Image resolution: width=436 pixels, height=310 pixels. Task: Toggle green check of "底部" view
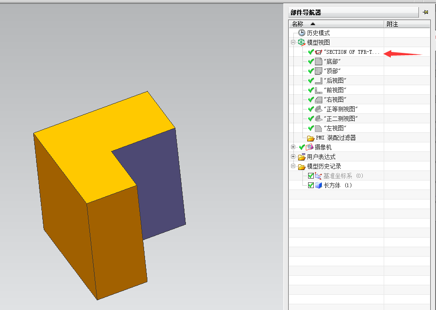[x=311, y=61]
